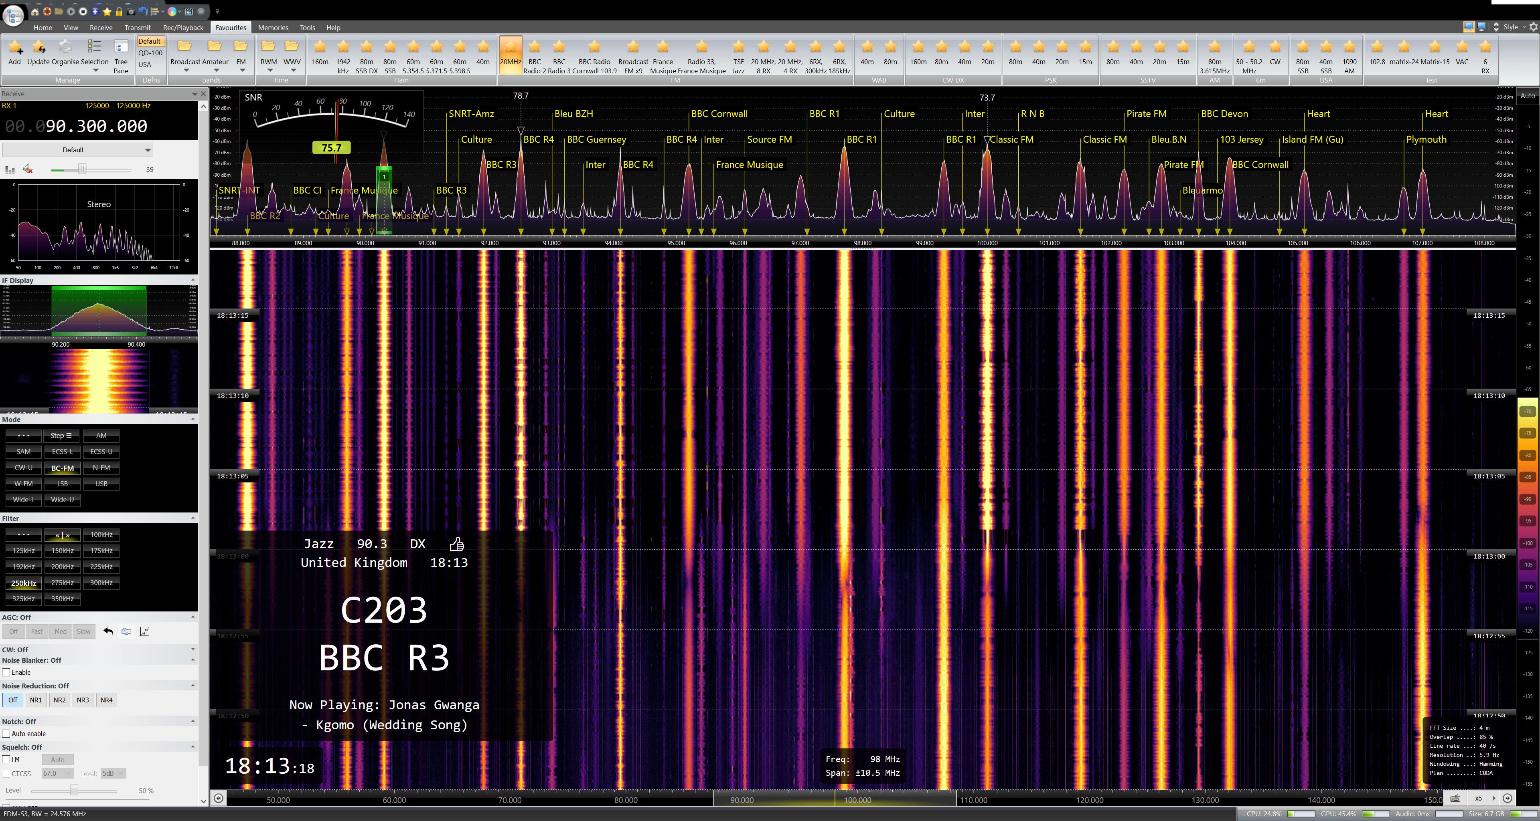Image resolution: width=1540 pixels, height=821 pixels.
Task: Click thumbs-up icon in RDS overlay
Action: [456, 544]
